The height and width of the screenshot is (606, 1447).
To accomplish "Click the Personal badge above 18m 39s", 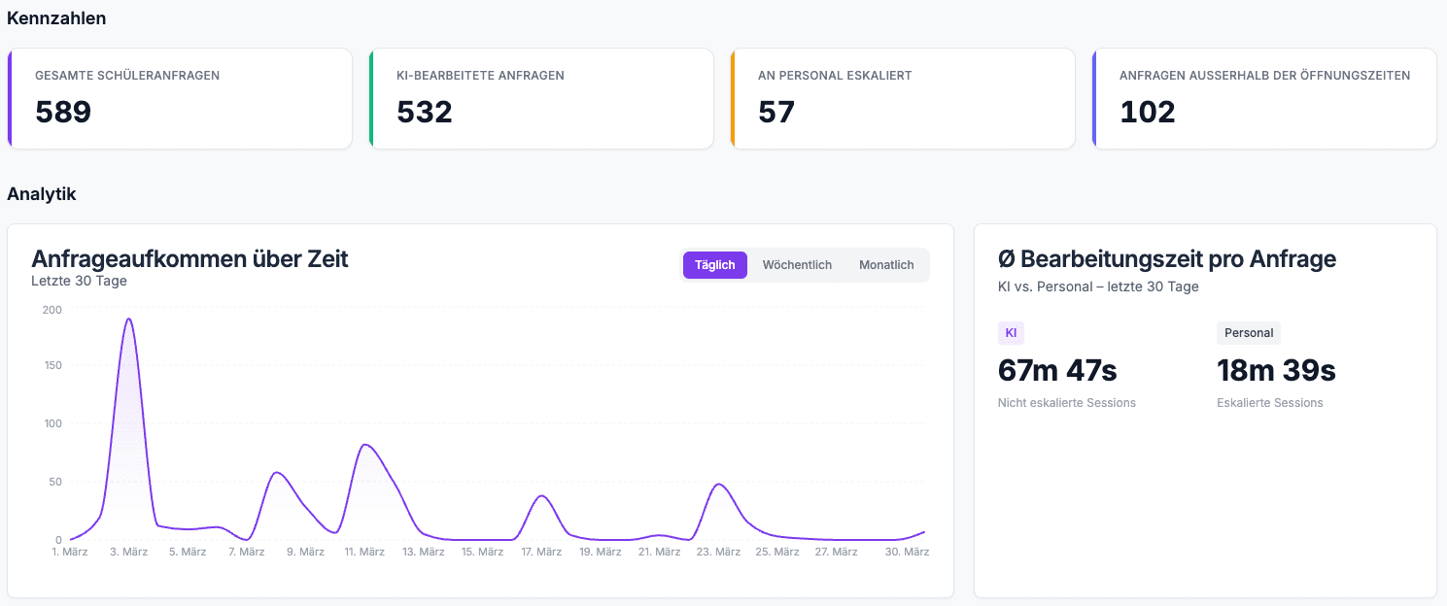I will coord(1248,332).
